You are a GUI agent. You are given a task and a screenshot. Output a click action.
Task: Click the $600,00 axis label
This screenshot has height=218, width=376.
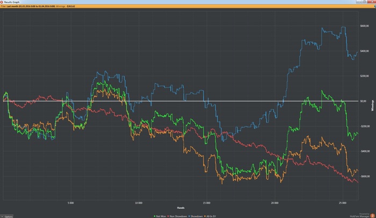pyautogui.click(x=365, y=26)
